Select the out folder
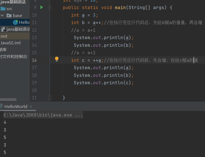Screen dimensions: 205x157 [15, 36]
